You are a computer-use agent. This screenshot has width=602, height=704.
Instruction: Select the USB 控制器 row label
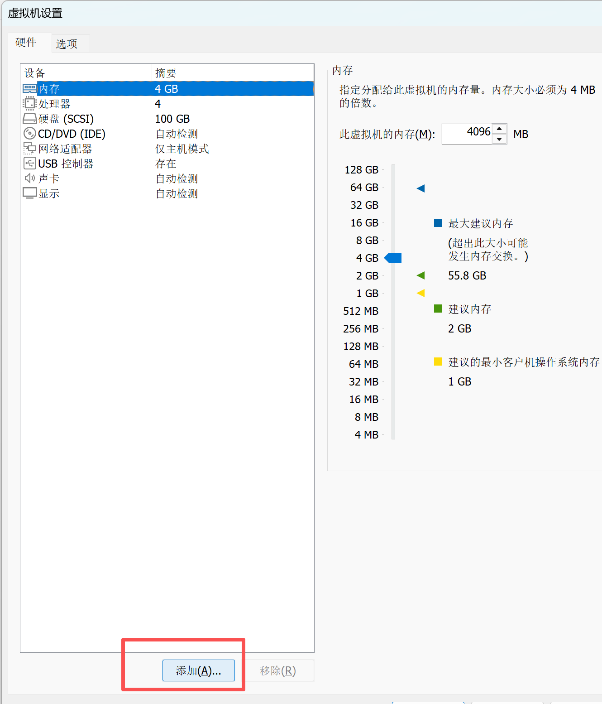coord(66,164)
